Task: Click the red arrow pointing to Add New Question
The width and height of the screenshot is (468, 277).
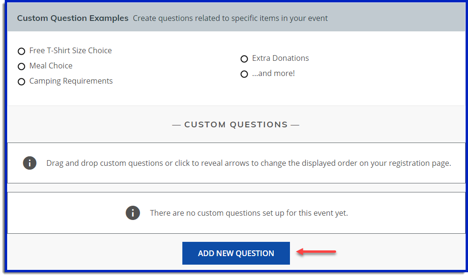Action: pyautogui.click(x=316, y=252)
